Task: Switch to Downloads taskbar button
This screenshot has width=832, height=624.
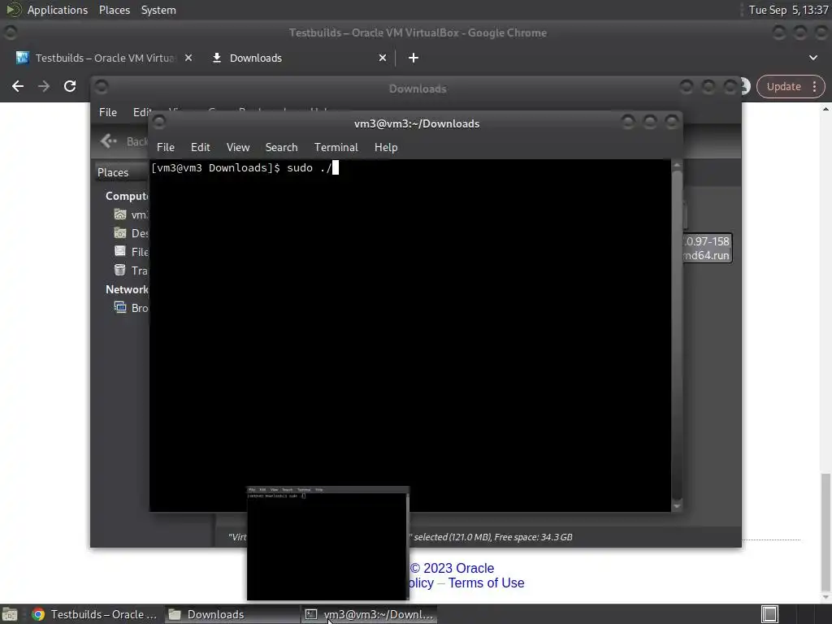Action: (232, 614)
